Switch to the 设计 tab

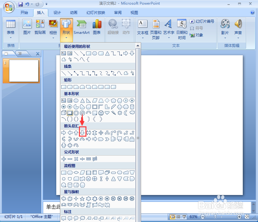tap(57, 13)
